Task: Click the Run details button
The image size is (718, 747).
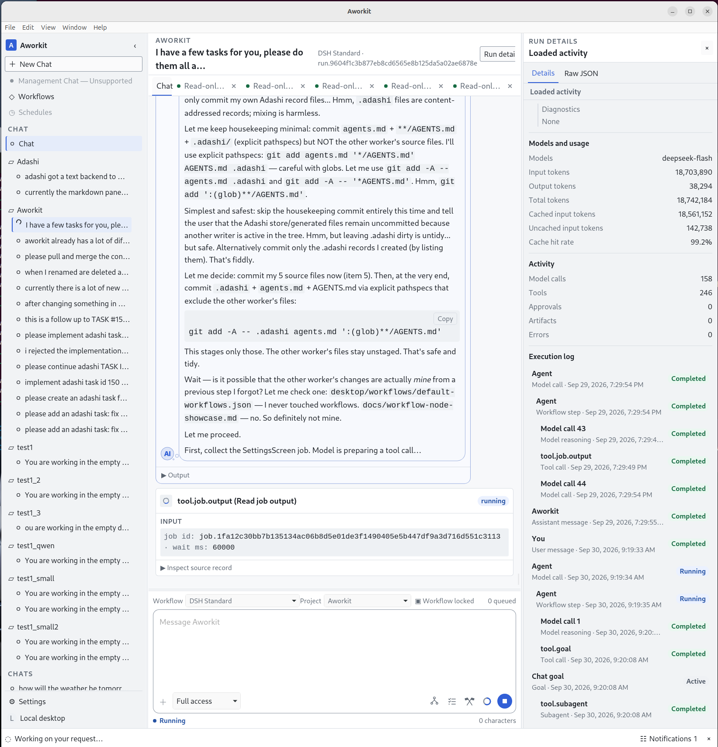Action: click(x=498, y=54)
